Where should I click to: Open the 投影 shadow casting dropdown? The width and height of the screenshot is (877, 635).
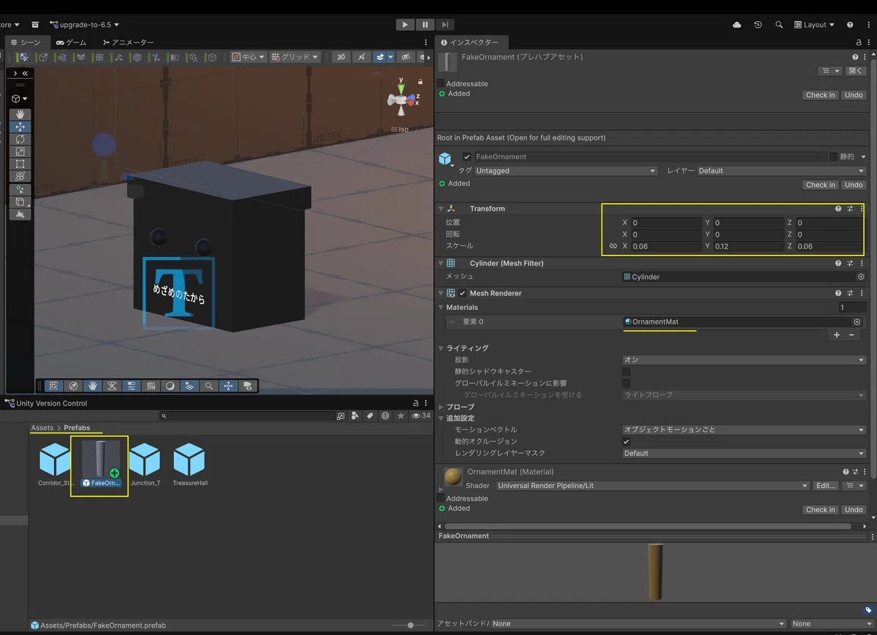(744, 360)
